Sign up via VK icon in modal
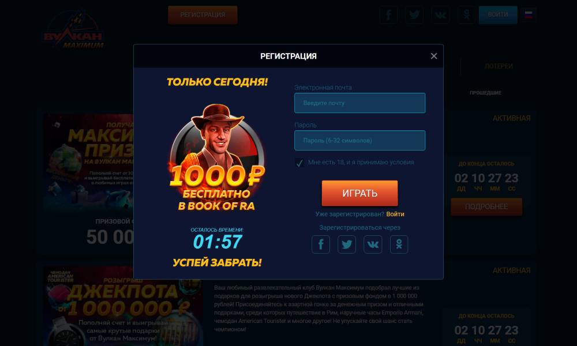 point(373,244)
